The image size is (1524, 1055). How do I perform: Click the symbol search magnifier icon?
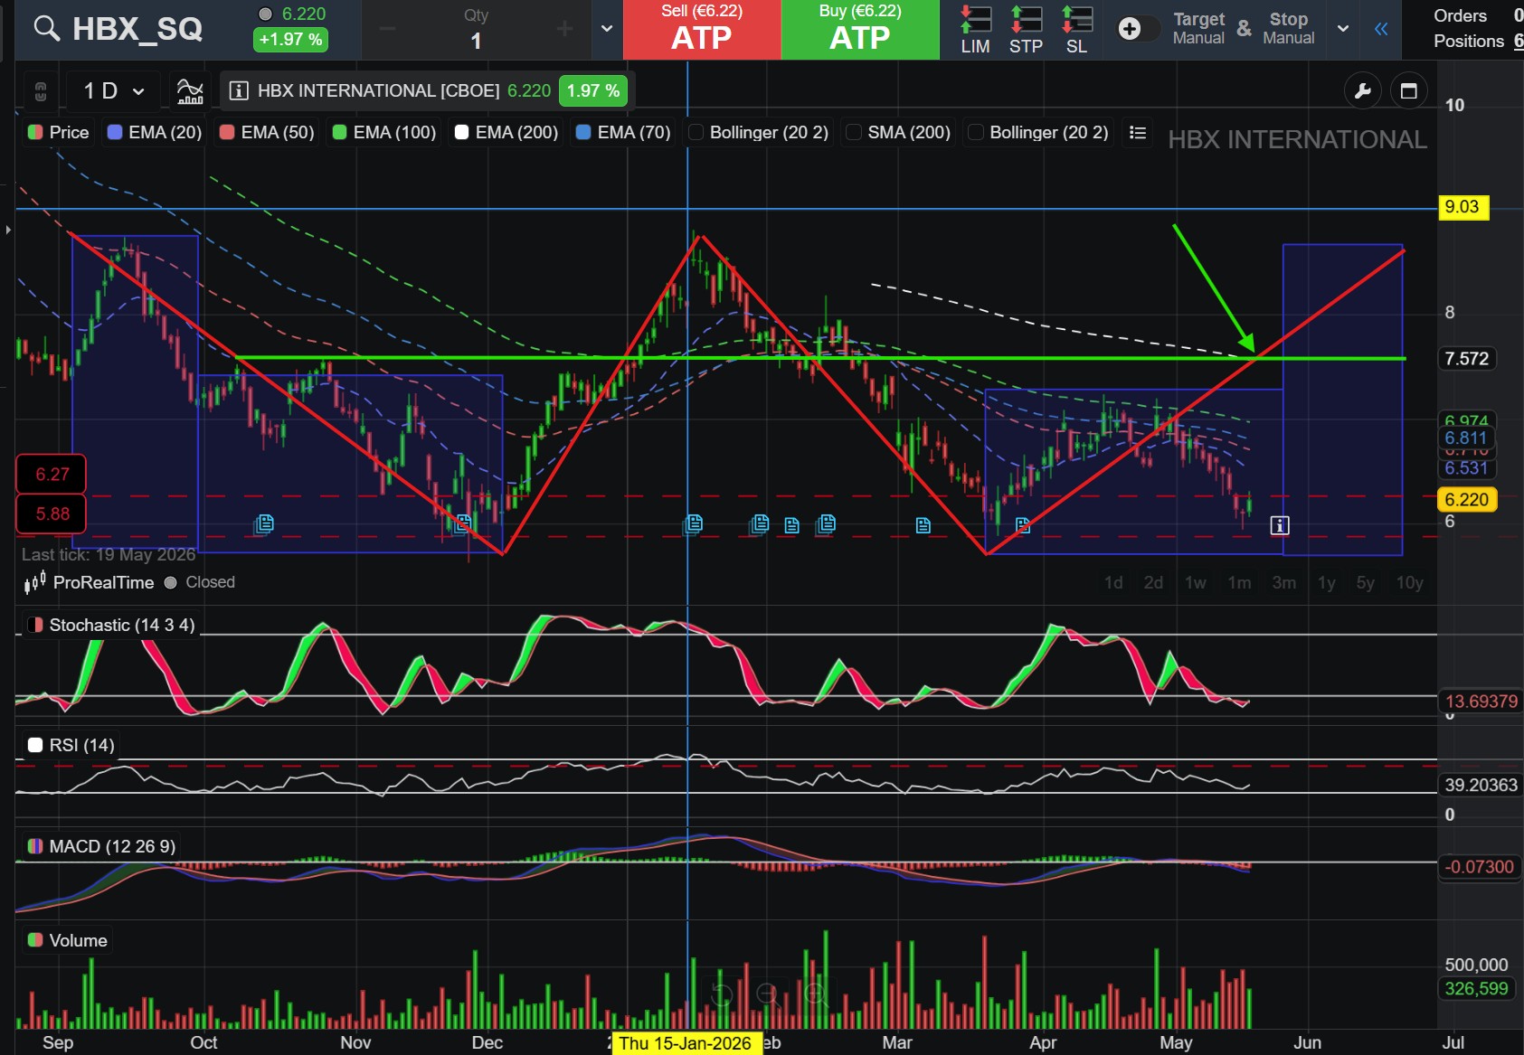point(46,28)
